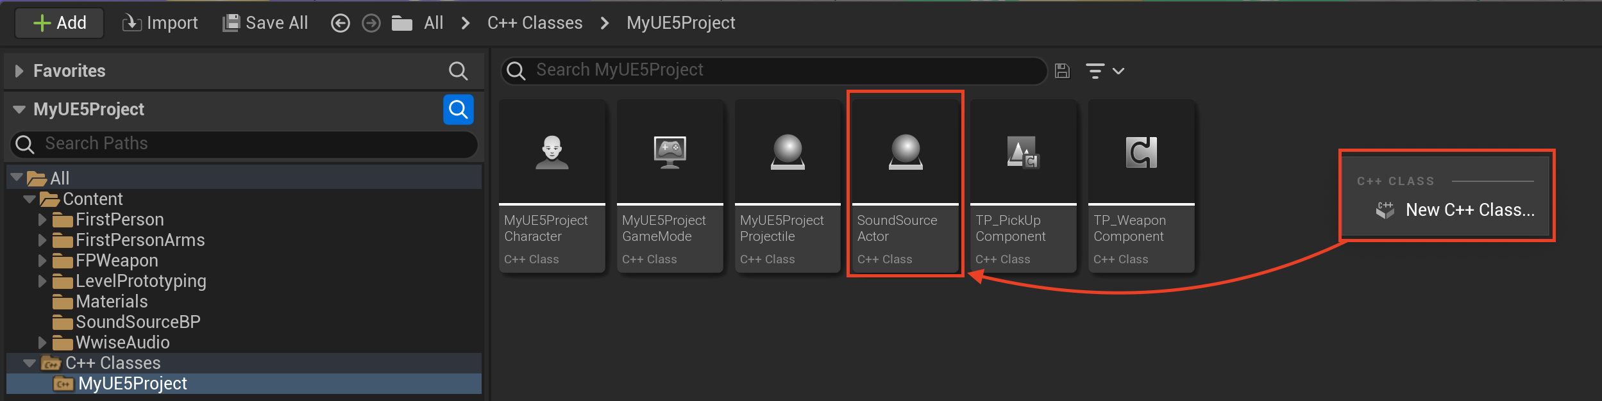Screen dimensions: 1602x401
Task: Select the All folder row
Action: click(244, 178)
